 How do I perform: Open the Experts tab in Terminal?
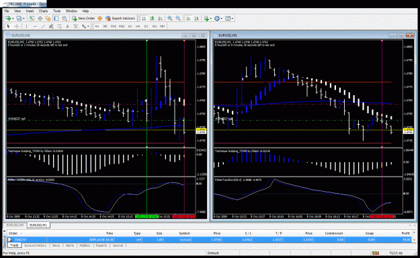pyautogui.click(x=101, y=245)
